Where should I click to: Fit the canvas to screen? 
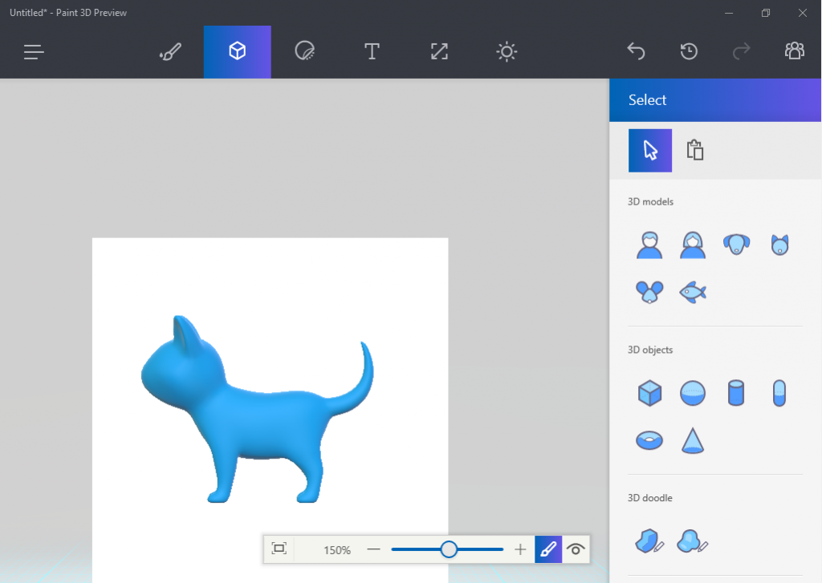click(279, 549)
